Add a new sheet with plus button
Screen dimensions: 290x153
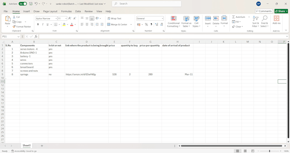42,146
